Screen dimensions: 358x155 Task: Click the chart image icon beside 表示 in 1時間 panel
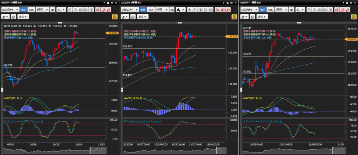coord(252,17)
